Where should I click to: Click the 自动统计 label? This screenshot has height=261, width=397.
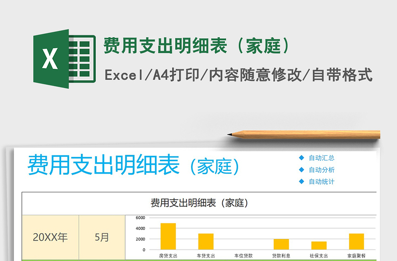[322, 182]
